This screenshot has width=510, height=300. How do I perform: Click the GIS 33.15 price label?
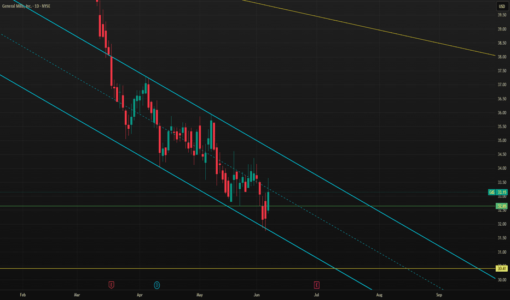click(498, 193)
